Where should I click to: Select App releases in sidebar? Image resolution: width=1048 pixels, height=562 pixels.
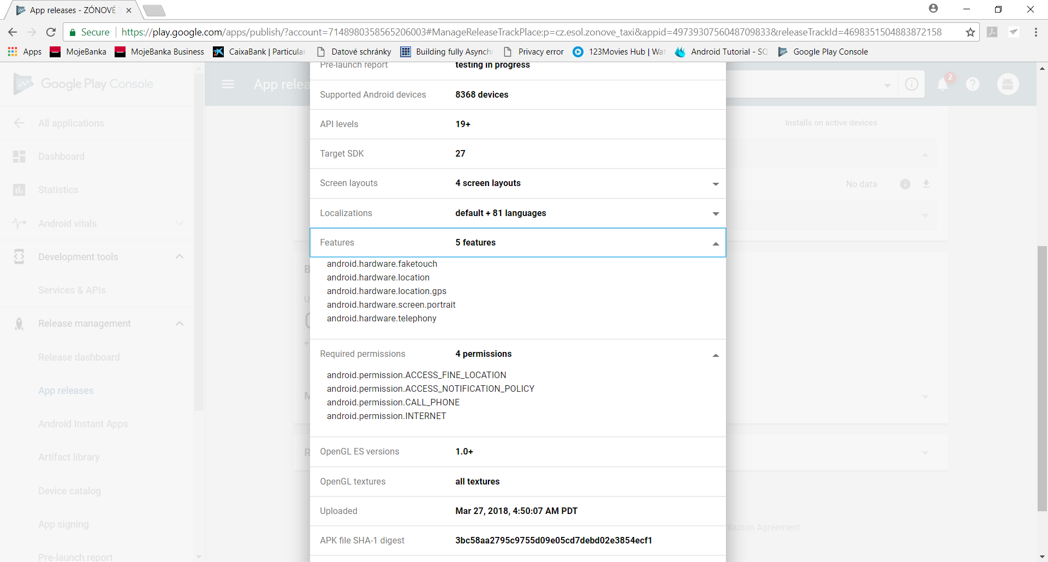coord(66,391)
